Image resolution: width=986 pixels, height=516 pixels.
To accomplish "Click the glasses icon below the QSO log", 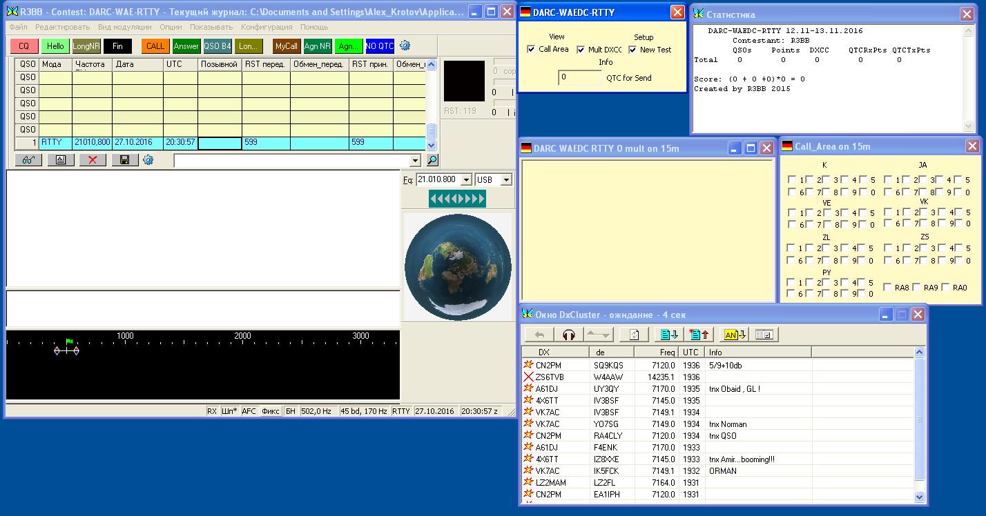I will (x=28, y=160).
